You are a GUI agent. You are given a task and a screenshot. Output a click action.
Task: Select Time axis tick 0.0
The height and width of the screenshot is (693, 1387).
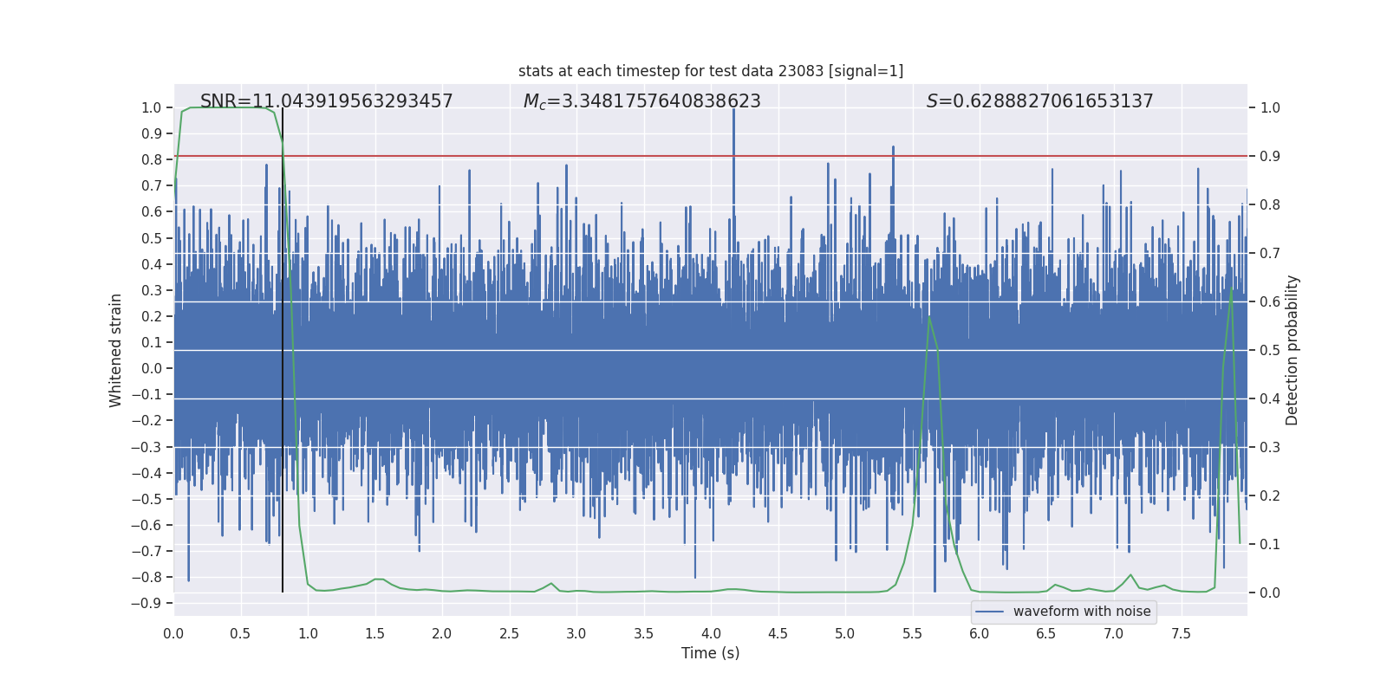(173, 633)
